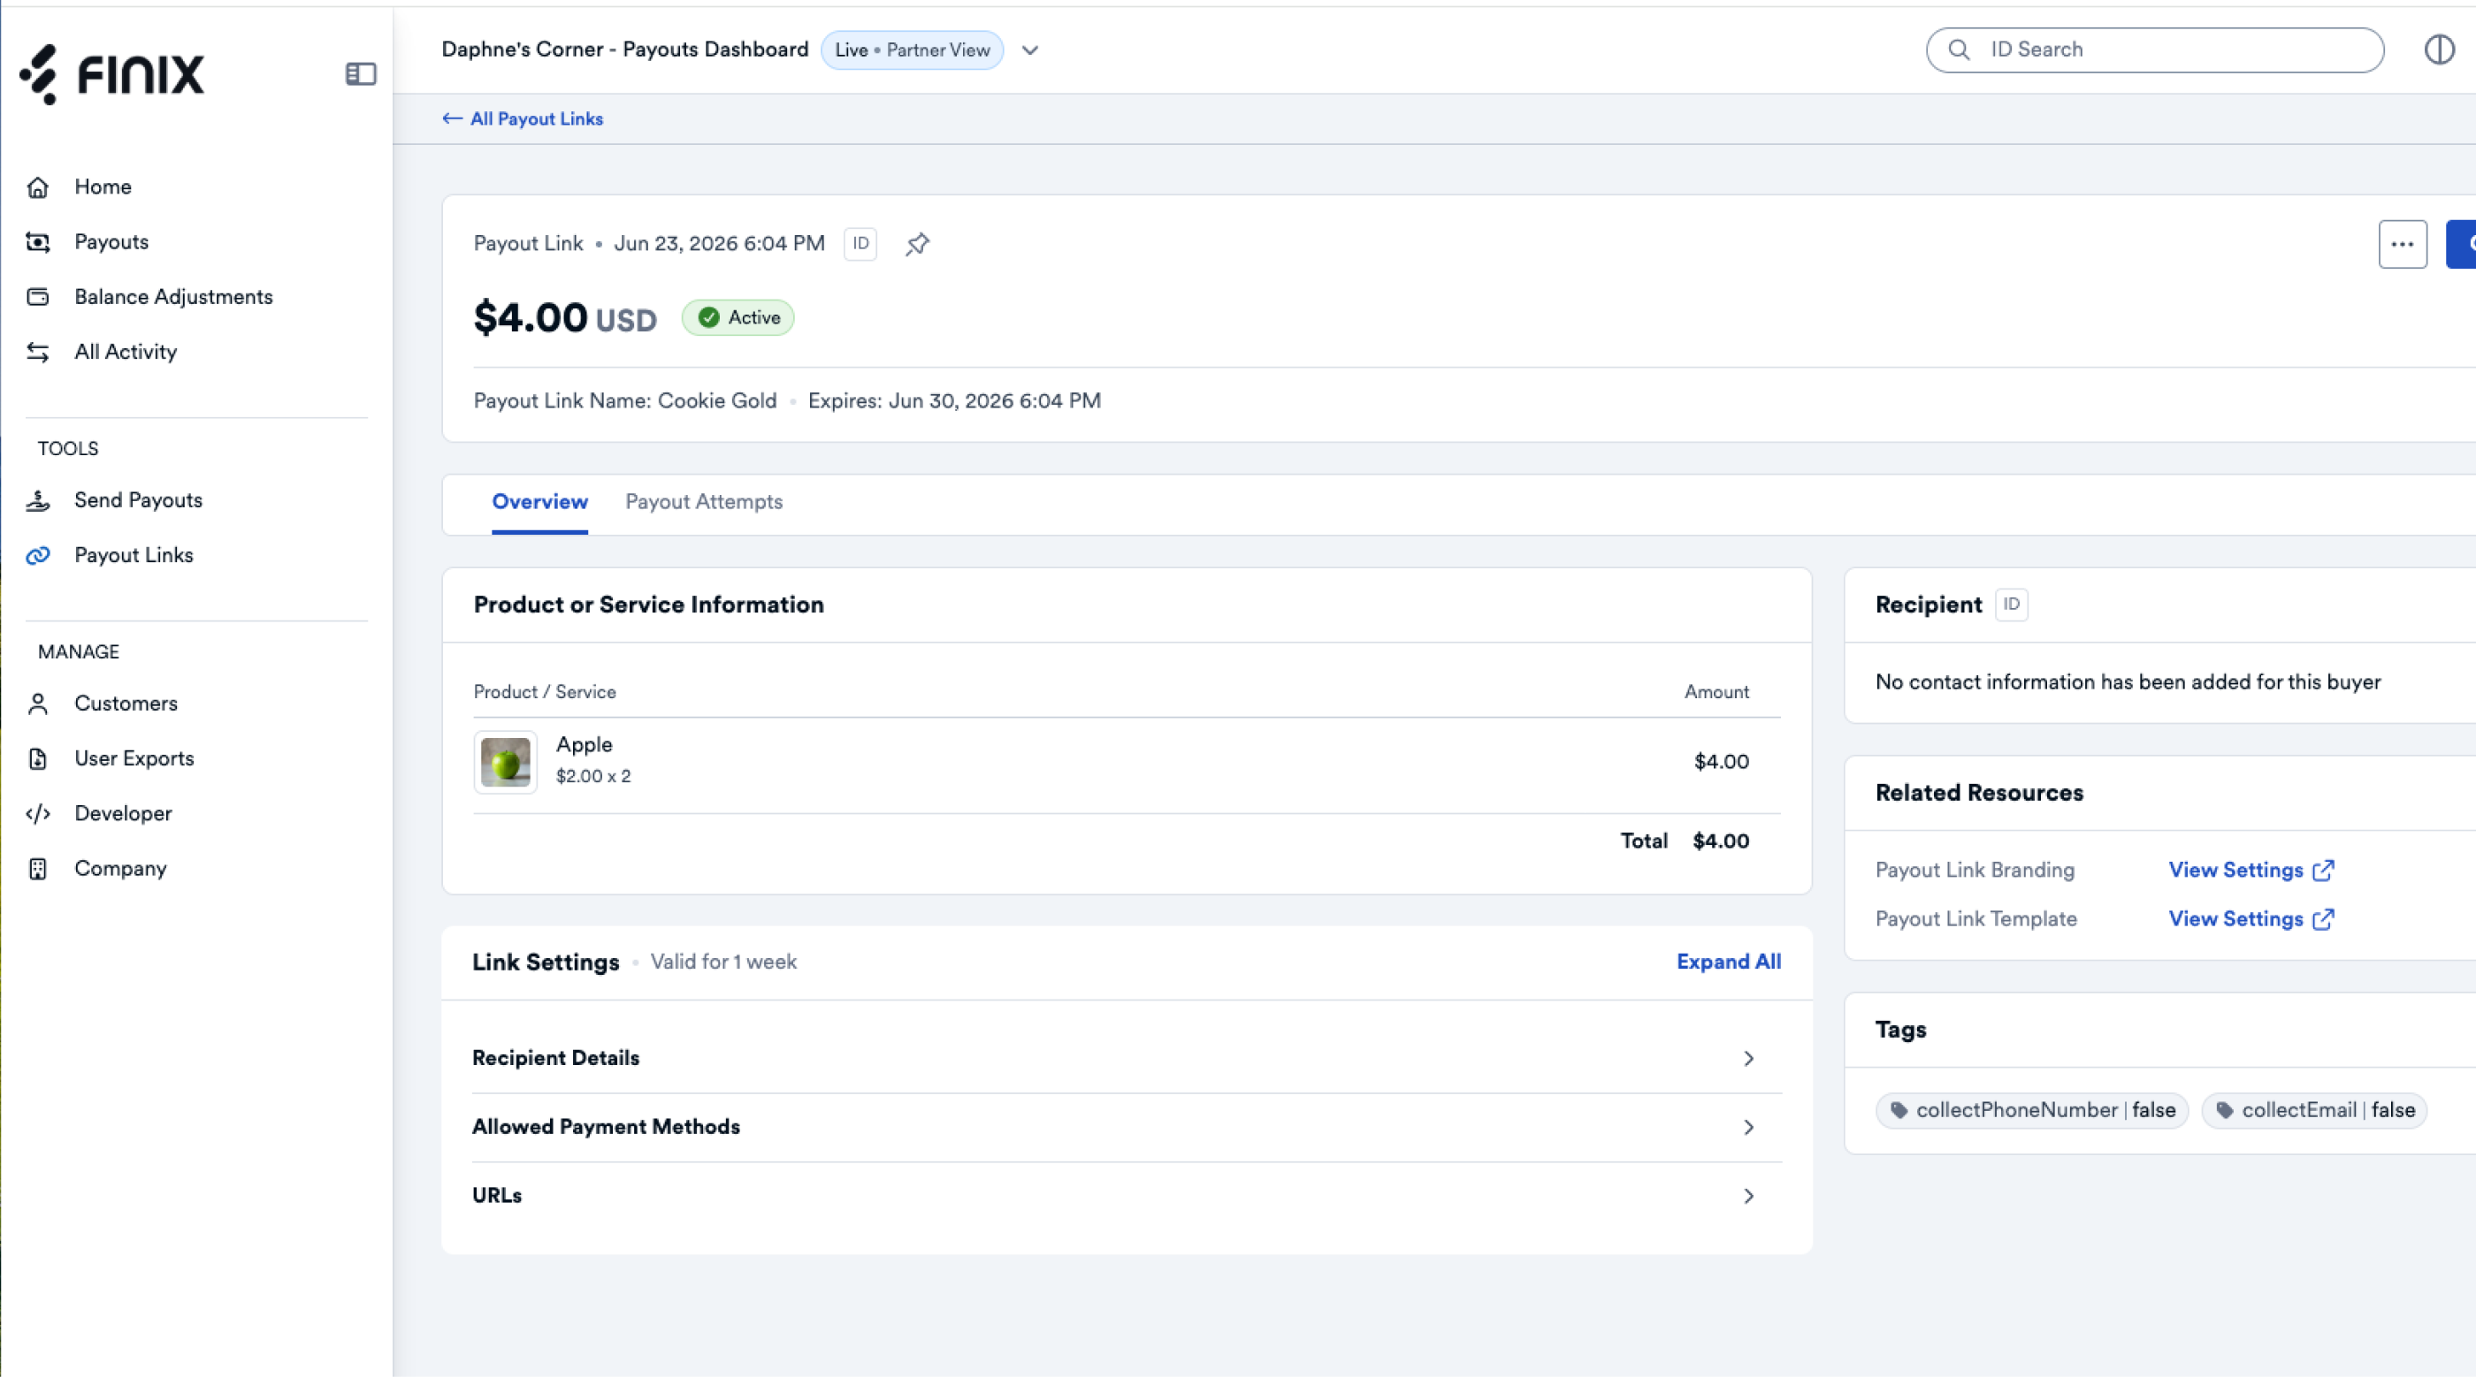
Task: Click Expand All in Link Settings
Action: [1728, 962]
